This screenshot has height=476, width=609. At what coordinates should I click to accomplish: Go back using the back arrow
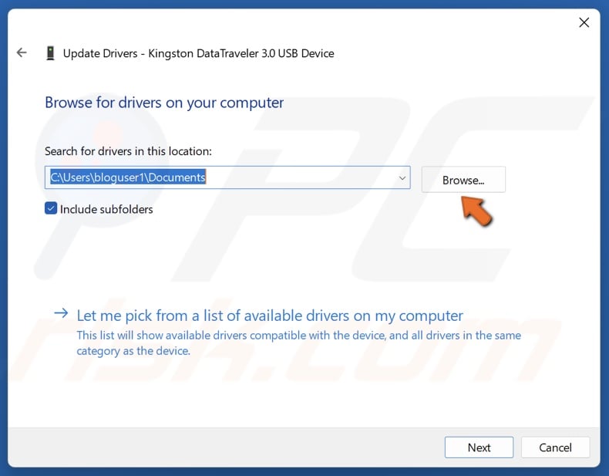coord(22,52)
